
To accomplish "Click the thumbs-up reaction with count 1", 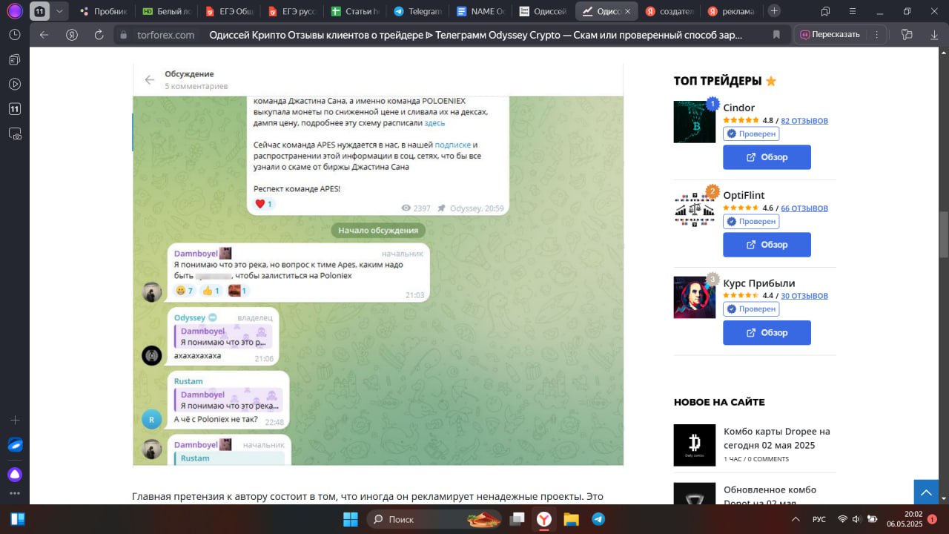I will point(211,291).
